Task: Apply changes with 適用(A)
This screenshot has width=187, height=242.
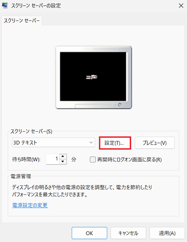Action: 167,233
